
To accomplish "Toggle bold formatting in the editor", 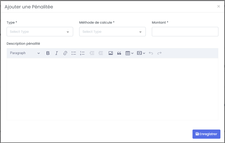I will click(48, 53).
